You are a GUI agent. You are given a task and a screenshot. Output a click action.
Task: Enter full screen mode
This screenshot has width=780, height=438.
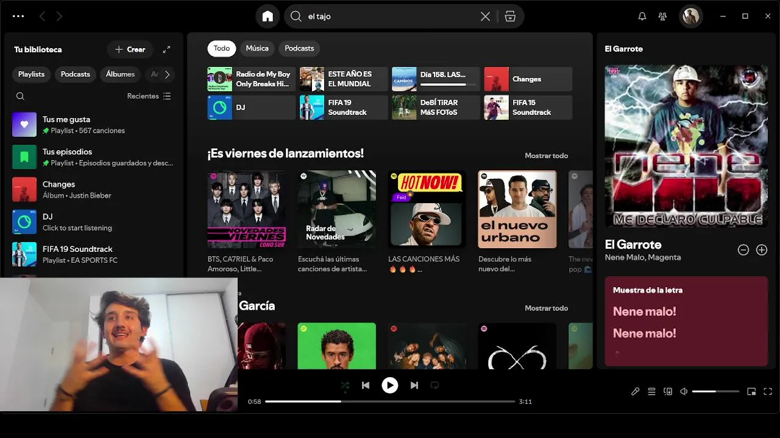(768, 392)
